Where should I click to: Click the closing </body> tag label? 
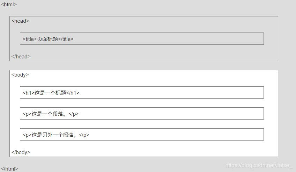pos(21,152)
